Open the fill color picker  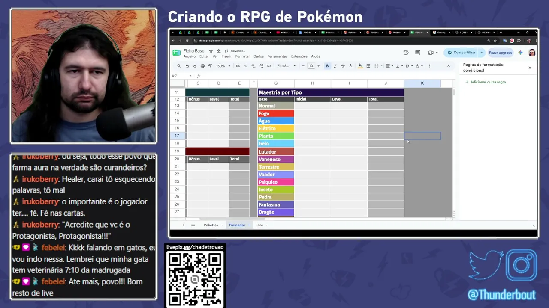pos(360,66)
